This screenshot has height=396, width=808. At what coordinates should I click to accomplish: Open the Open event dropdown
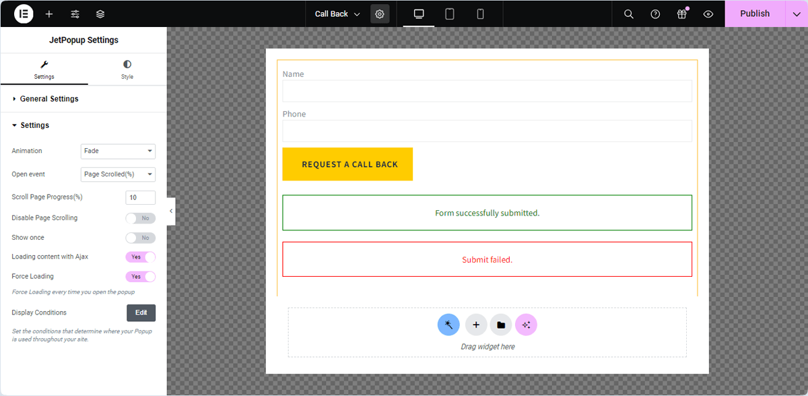[x=118, y=174]
